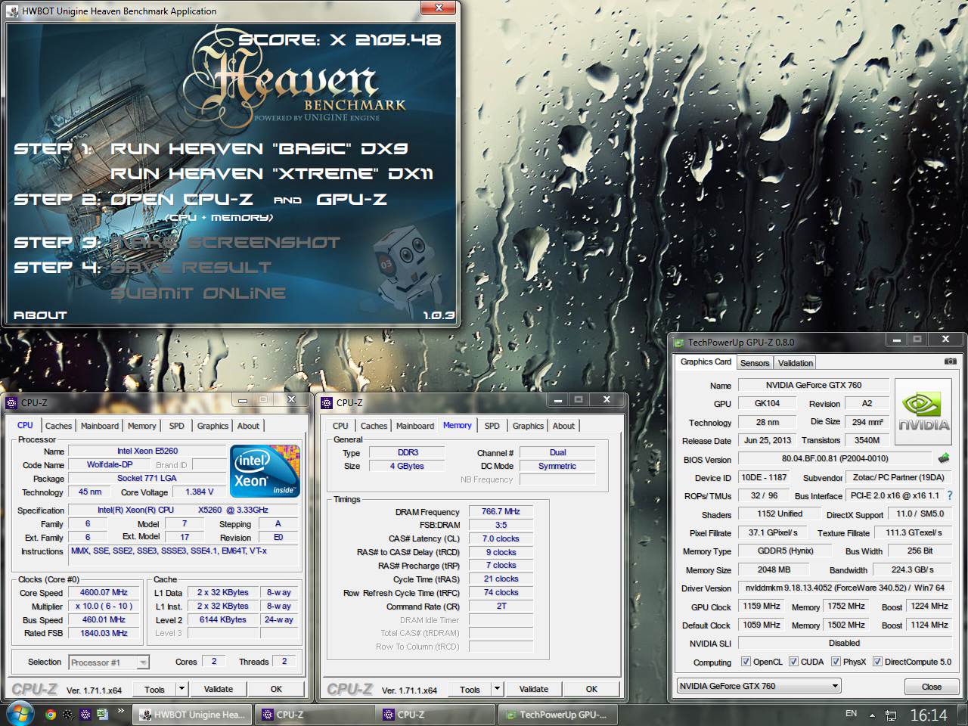Image resolution: width=968 pixels, height=726 pixels.
Task: Click the Name field showing Intel Xeon E5260
Action: [x=147, y=451]
